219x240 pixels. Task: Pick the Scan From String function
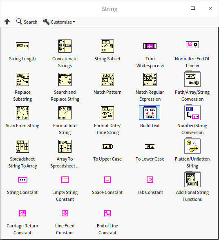[x=22, y=113]
